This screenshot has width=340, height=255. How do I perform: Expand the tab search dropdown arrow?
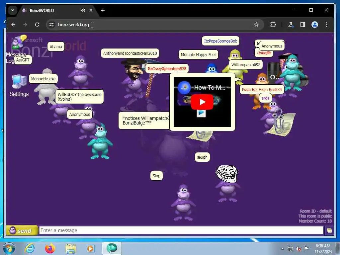click(13, 10)
